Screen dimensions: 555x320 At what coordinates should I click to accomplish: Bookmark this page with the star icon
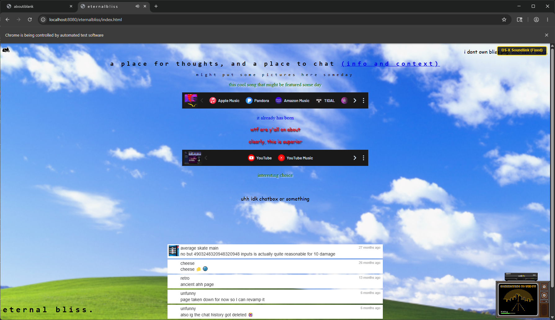click(x=504, y=20)
